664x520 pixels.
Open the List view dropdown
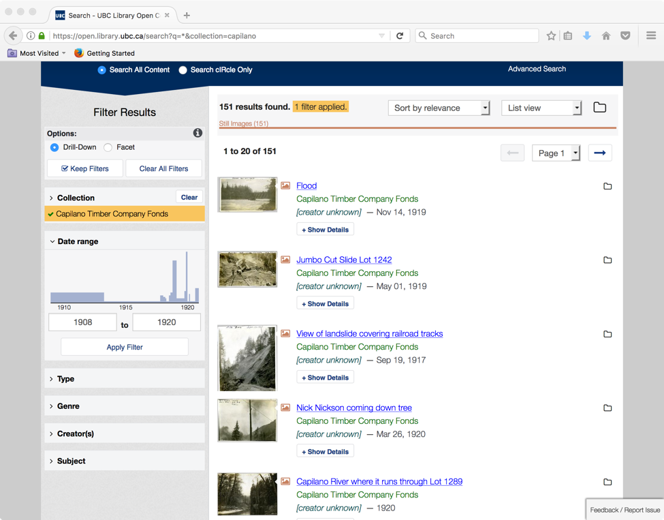point(541,108)
